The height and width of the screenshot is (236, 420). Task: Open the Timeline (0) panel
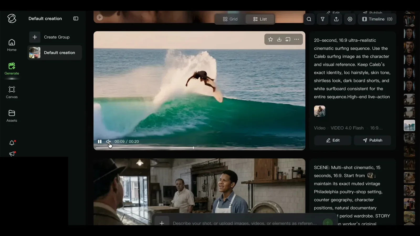click(377, 19)
